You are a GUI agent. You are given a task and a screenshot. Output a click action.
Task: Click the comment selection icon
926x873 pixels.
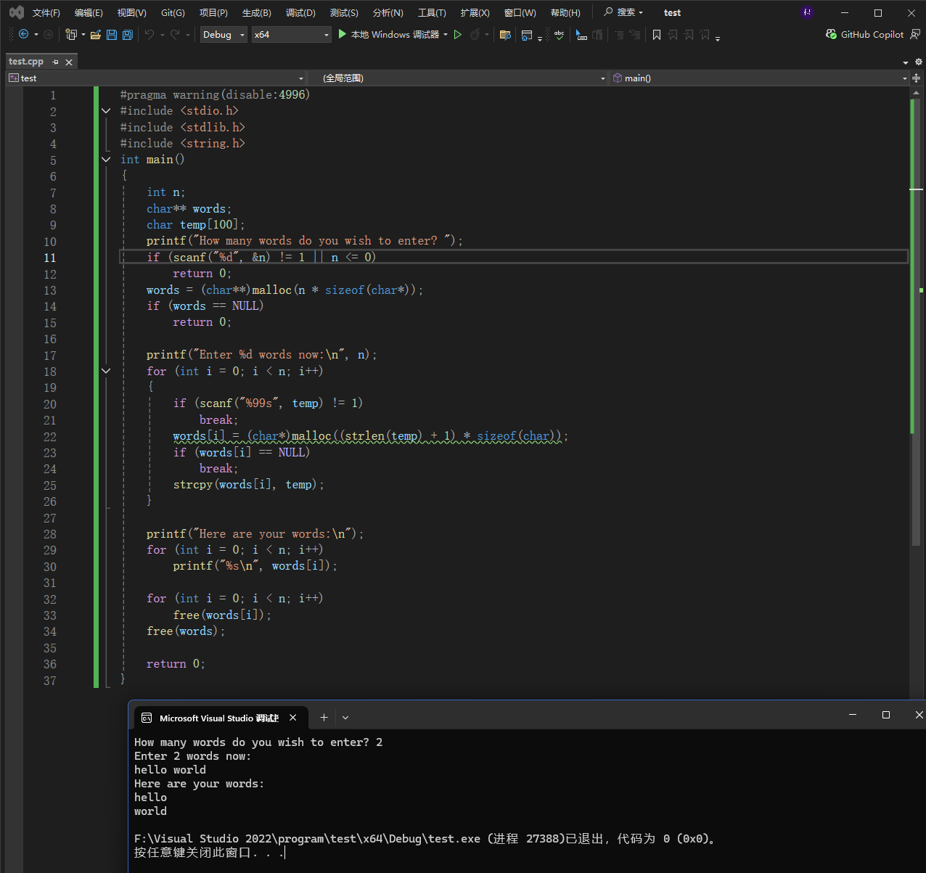[x=581, y=34]
